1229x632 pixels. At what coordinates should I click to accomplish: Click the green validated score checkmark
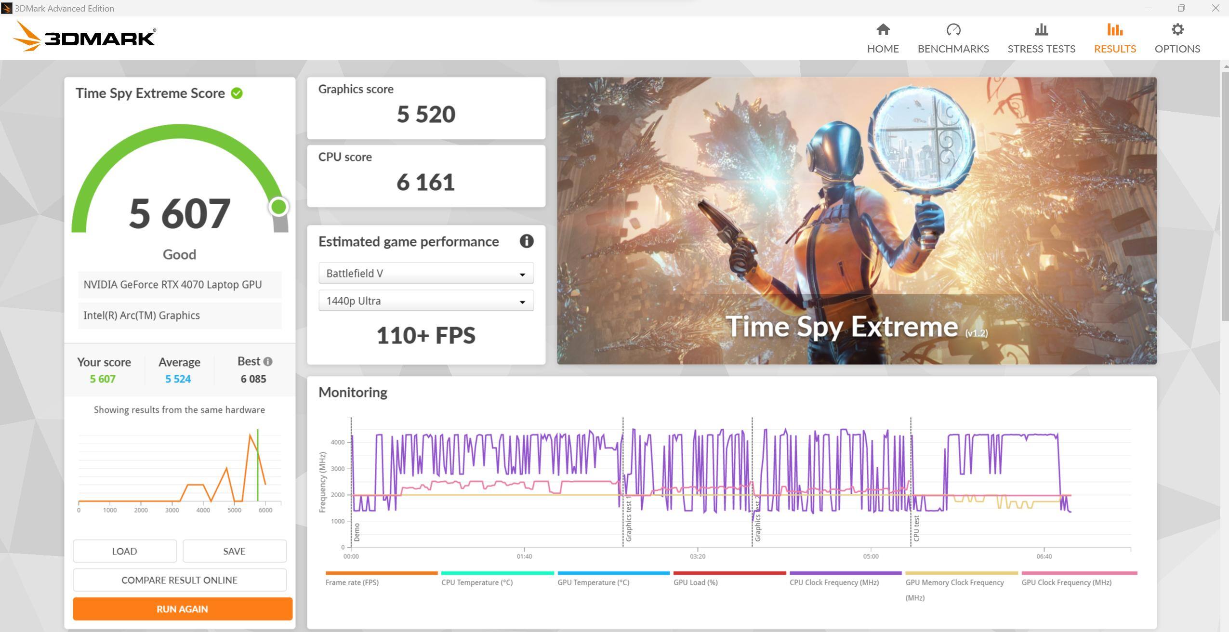237,93
